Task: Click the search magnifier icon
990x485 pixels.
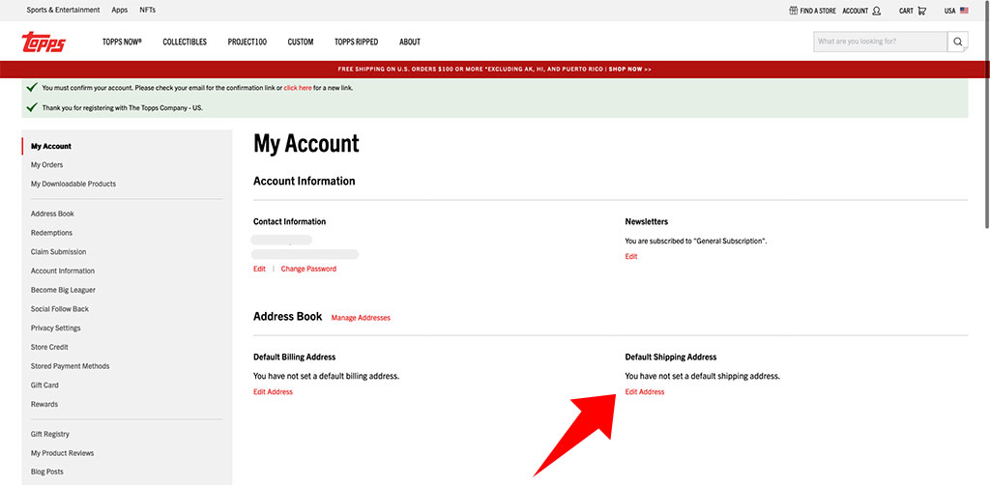Action: tap(957, 42)
